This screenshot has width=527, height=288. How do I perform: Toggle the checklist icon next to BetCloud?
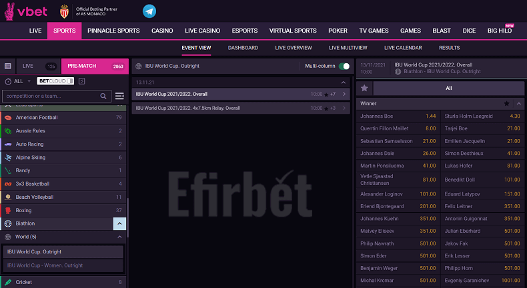click(x=81, y=81)
